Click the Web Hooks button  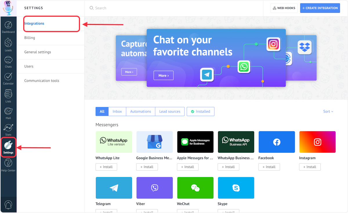[x=284, y=8]
